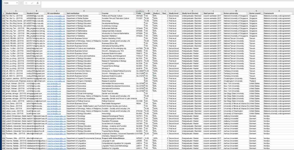Image resolution: width=294 pixels, height=150 pixels.
Task: Click the Categorical Data Analysis cell
Action: [119, 31]
